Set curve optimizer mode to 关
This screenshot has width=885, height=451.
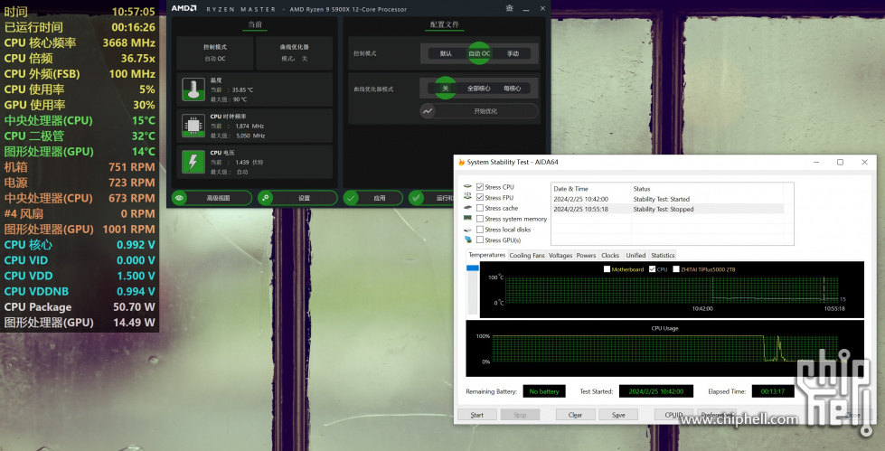point(446,88)
